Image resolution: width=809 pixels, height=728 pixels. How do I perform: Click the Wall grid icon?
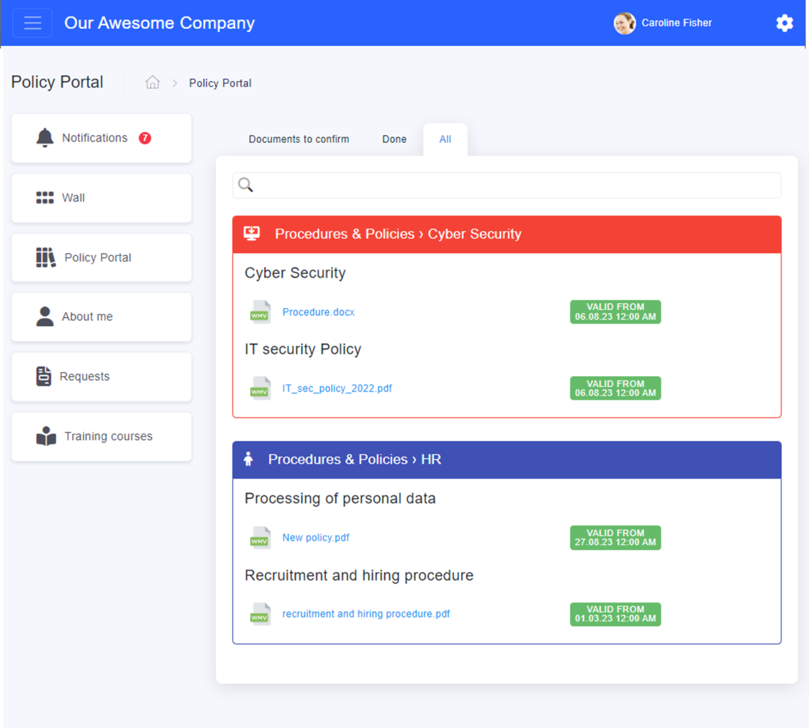(44, 198)
